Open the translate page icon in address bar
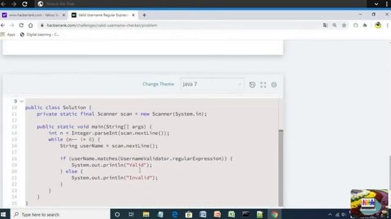The height and width of the screenshot is (219, 391). [x=325, y=26]
